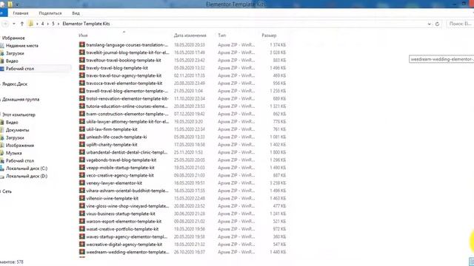Click archive icon of travosca-travel-elementor file
The height and width of the screenshot is (266, 474).
tap(82, 83)
